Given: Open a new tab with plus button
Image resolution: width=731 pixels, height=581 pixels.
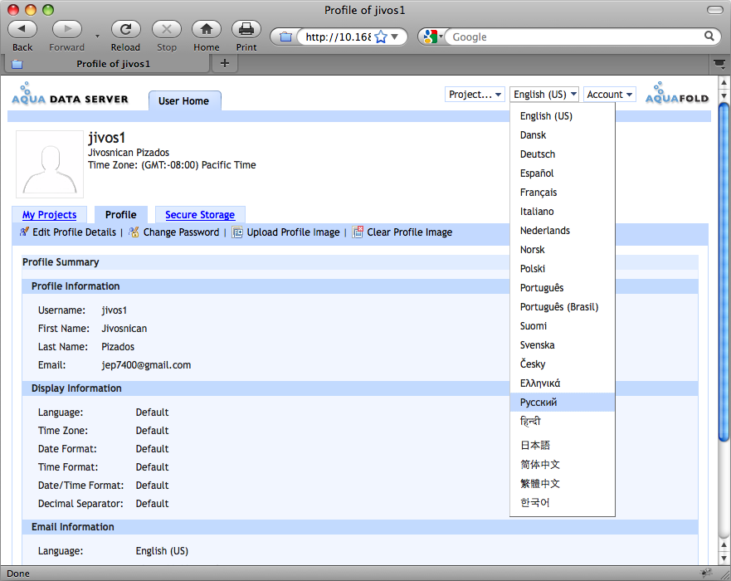Looking at the screenshot, I should pyautogui.click(x=225, y=63).
